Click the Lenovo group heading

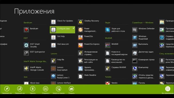point(54,54)
